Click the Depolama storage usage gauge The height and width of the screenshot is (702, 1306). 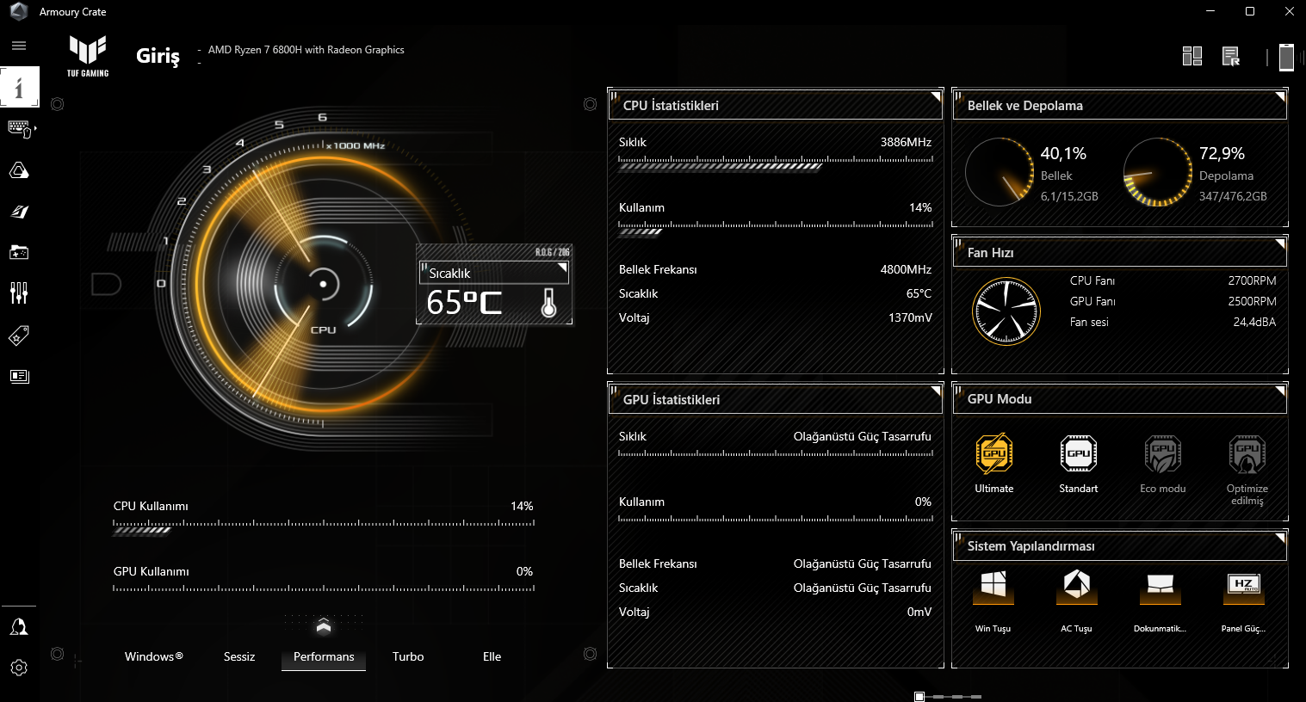click(1158, 172)
